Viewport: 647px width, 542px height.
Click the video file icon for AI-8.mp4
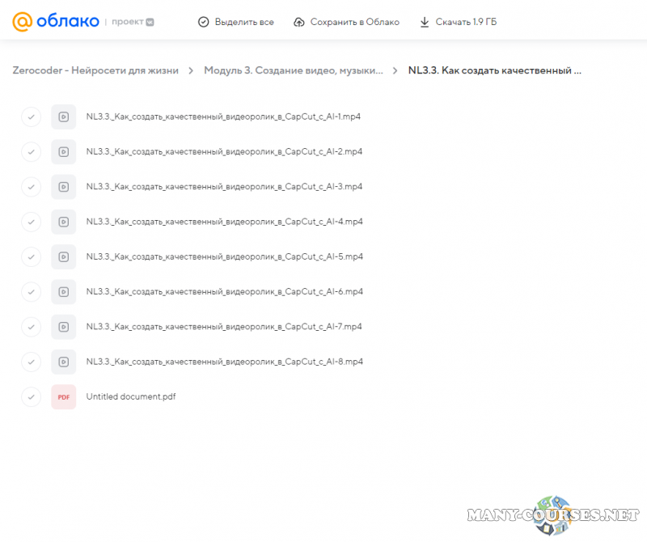tap(63, 362)
